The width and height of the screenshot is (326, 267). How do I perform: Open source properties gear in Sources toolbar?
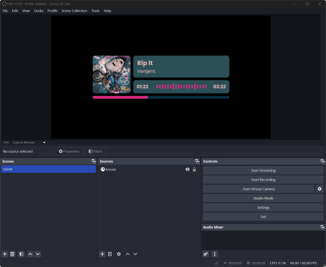pos(119,254)
